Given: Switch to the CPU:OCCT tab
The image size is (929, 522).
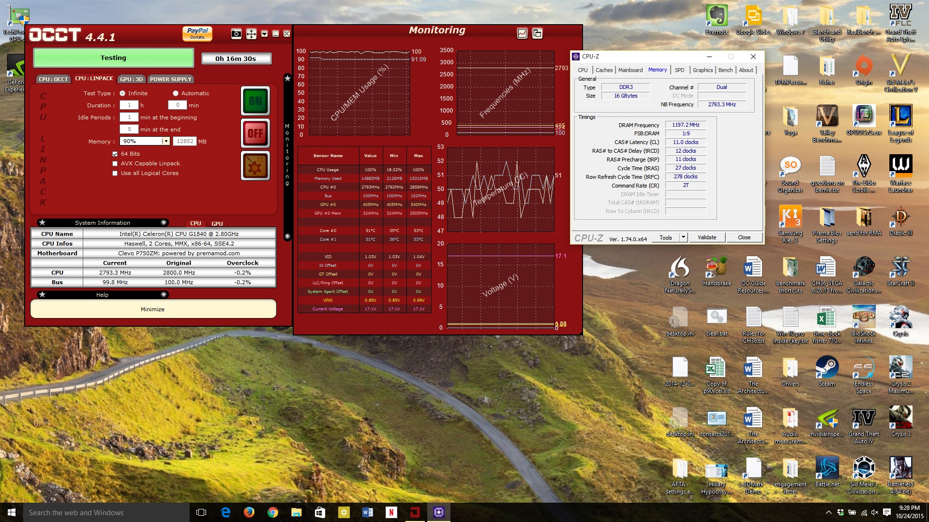Looking at the screenshot, I should (x=53, y=79).
